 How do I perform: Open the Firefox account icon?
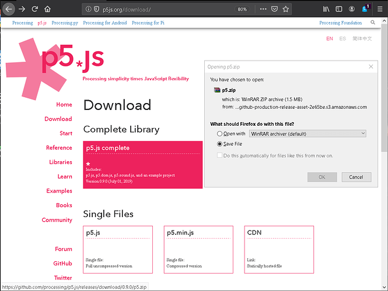pos(352,9)
